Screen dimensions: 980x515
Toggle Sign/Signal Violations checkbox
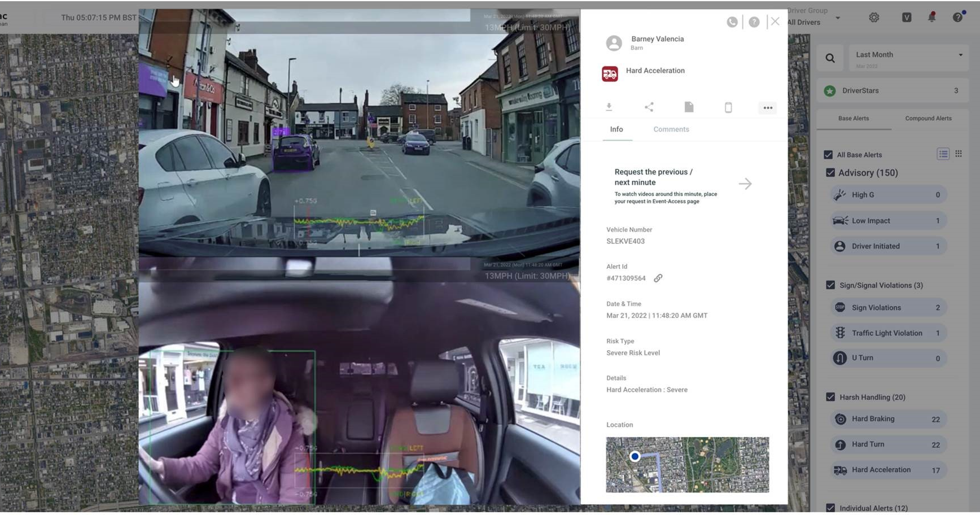[830, 285]
